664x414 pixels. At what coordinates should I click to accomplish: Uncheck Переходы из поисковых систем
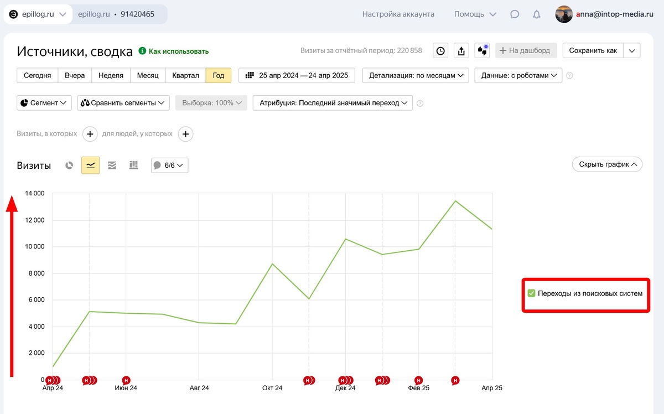(x=532, y=293)
